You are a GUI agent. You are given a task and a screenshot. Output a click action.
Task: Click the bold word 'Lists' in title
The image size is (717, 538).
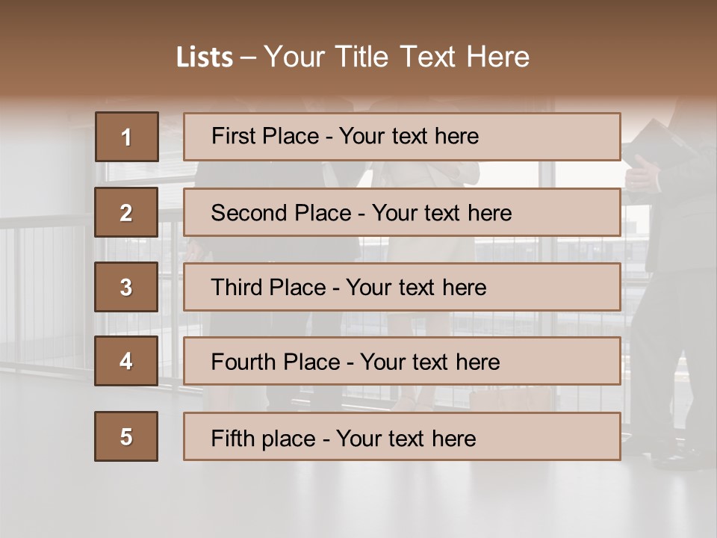(x=205, y=58)
